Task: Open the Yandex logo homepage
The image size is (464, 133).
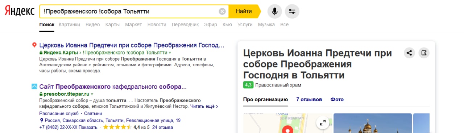Action: 19,11
